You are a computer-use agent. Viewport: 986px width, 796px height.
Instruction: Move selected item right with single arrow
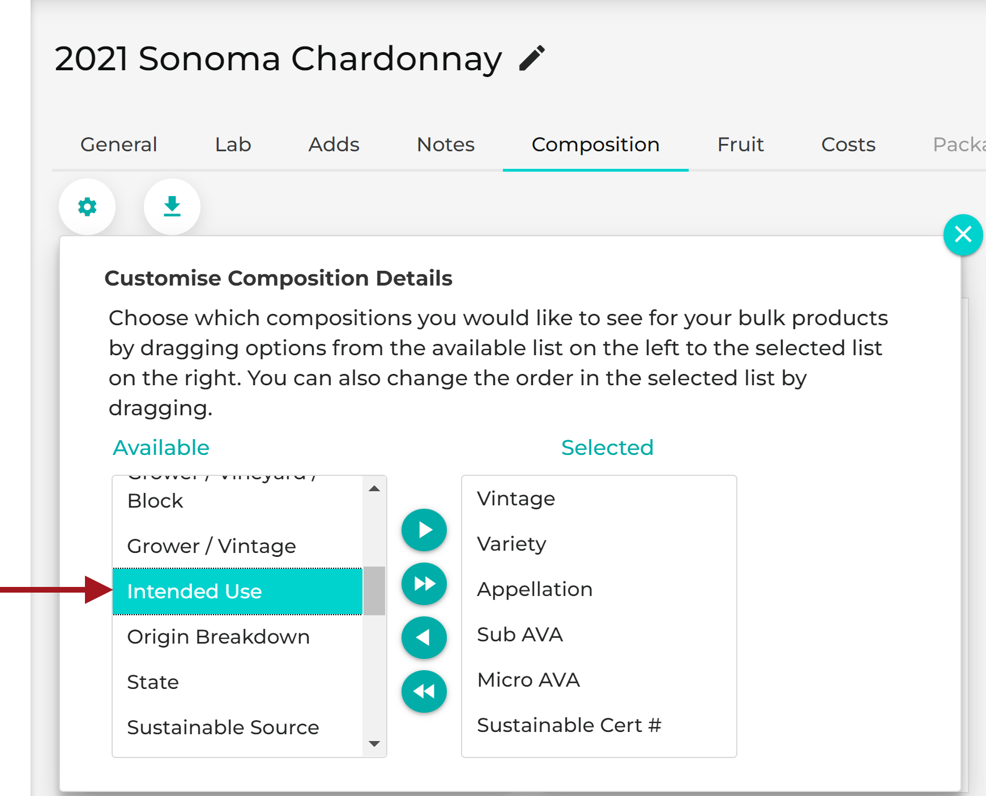click(x=424, y=530)
